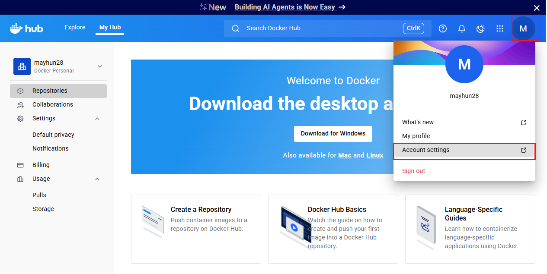Expand the mayhun28 account switcher chevron
547x274 pixels.
tap(100, 66)
